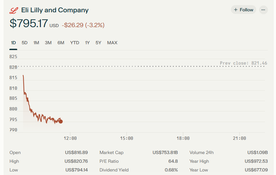This screenshot has height=175, width=276.
Task: Click the 18:00 time axis label
Action: (183, 139)
